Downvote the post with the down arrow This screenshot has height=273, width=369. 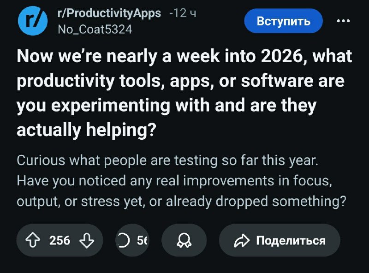click(86, 240)
